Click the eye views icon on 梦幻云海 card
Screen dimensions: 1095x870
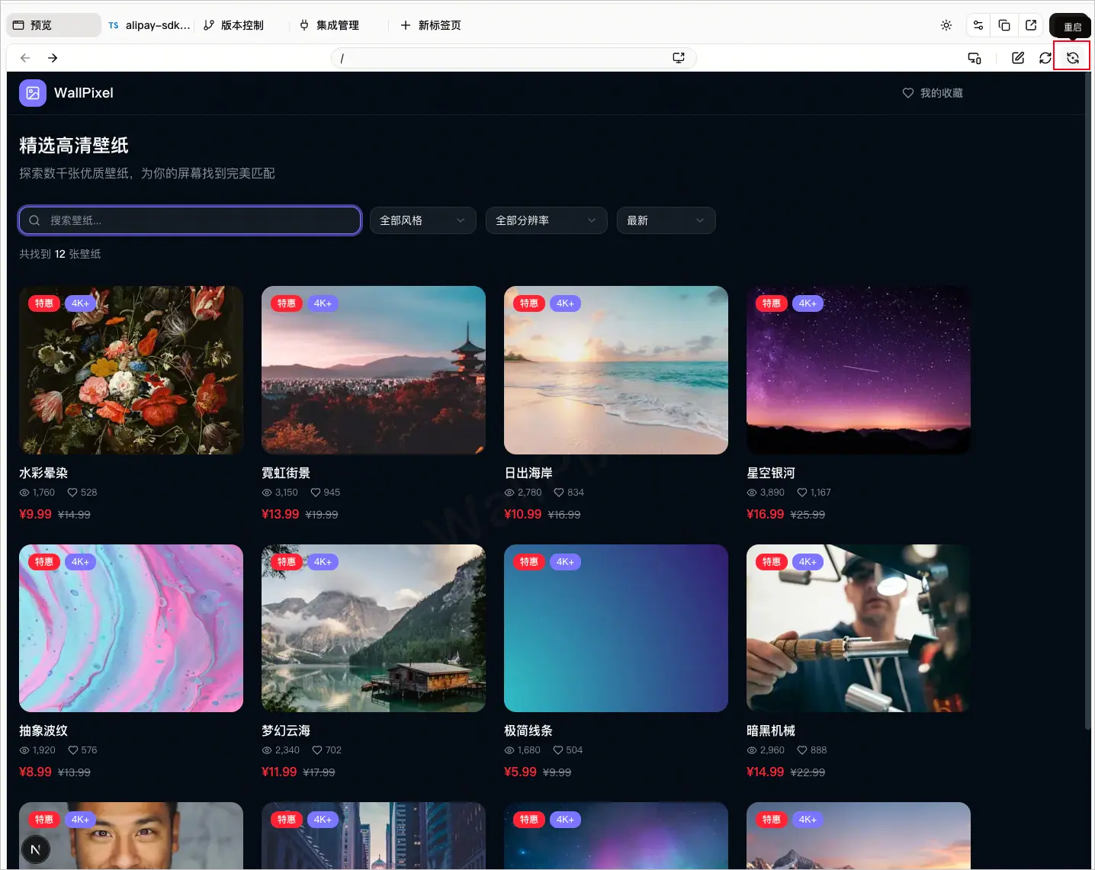pyautogui.click(x=267, y=750)
